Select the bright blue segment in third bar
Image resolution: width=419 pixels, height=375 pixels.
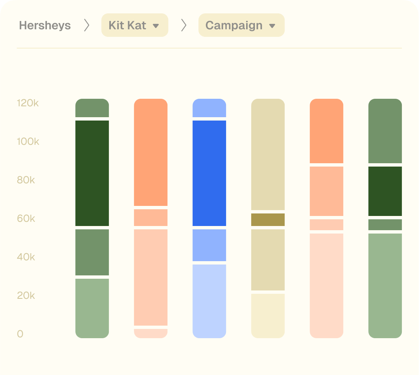point(209,173)
